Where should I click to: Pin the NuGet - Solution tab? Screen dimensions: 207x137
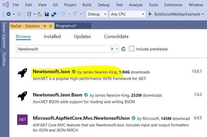point(45,26)
